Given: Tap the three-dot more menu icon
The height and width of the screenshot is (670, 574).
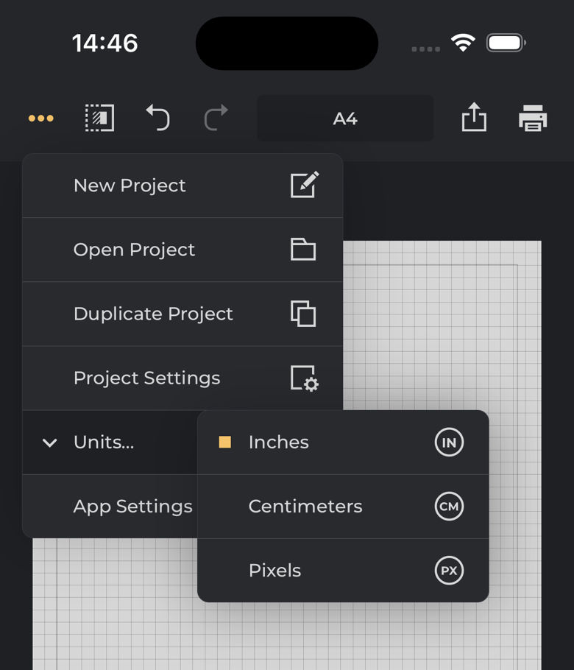Looking at the screenshot, I should pos(41,119).
